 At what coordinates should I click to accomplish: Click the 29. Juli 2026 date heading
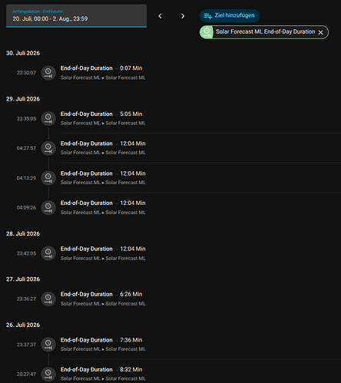pyautogui.click(x=23, y=99)
